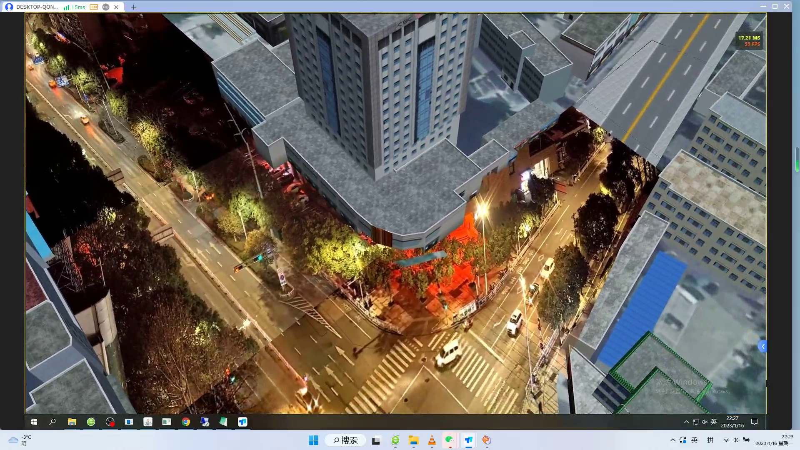Open the weather widget showing -3°C
The image size is (800, 450).
pyautogui.click(x=20, y=440)
